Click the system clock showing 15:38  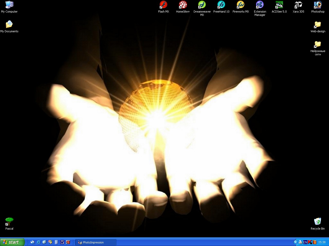tap(322, 242)
